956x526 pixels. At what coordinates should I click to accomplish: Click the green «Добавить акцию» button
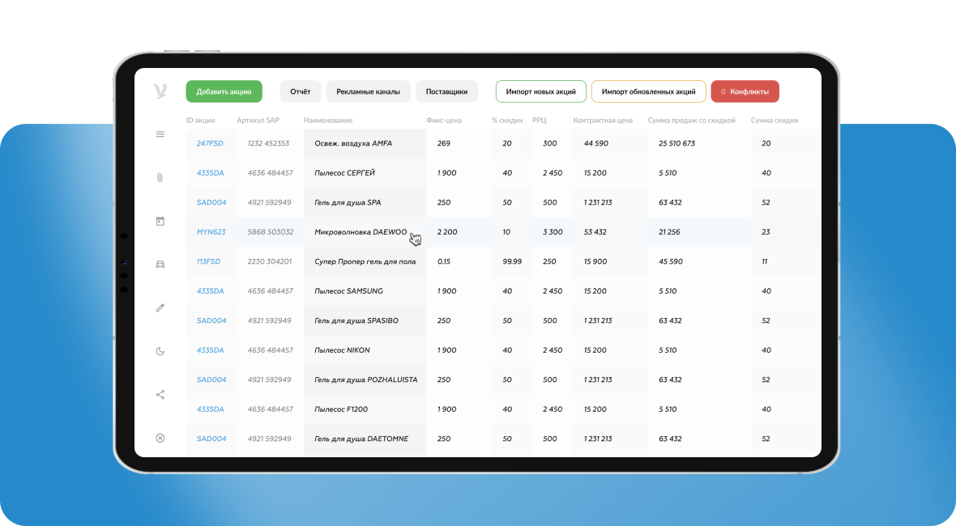point(223,91)
